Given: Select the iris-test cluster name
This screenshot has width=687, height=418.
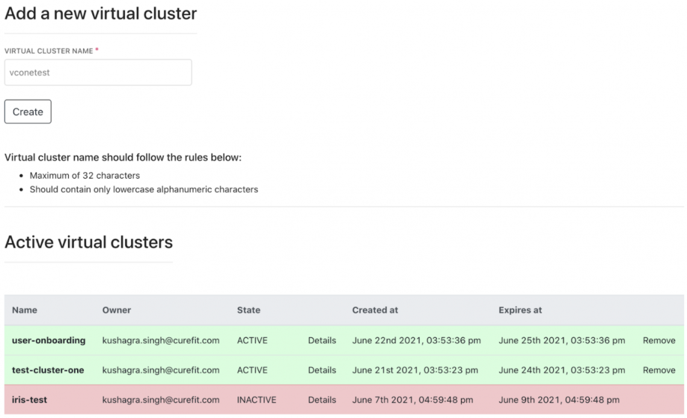Looking at the screenshot, I should coord(30,399).
